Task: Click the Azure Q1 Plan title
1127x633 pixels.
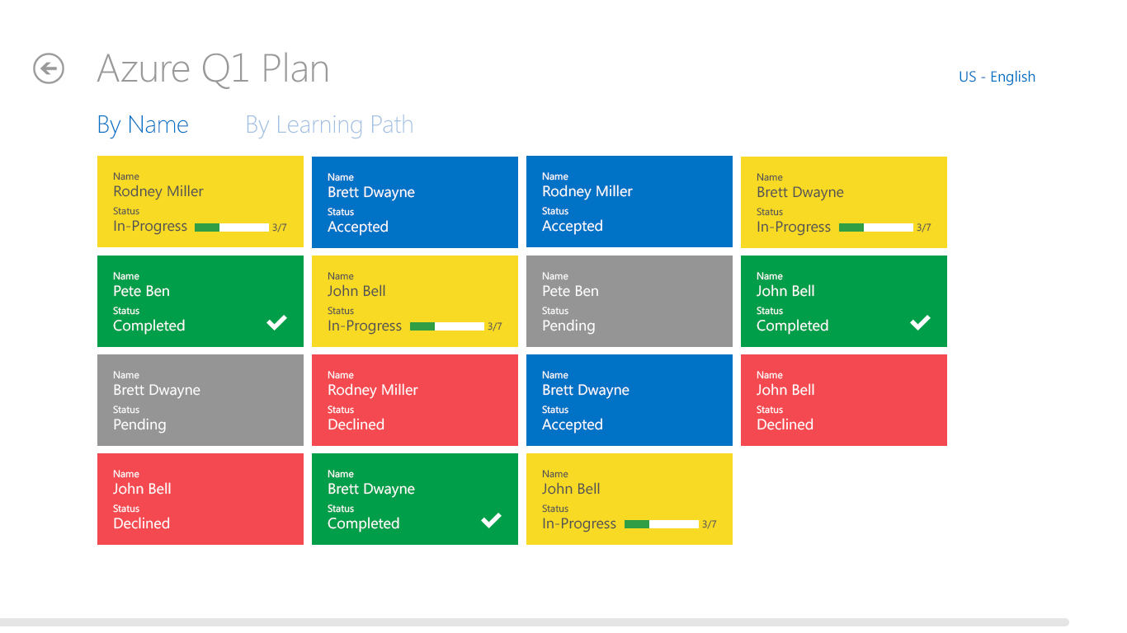Action: (214, 68)
